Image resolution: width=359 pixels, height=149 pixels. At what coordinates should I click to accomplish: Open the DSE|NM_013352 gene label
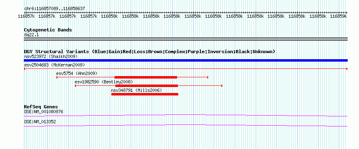point(40,122)
